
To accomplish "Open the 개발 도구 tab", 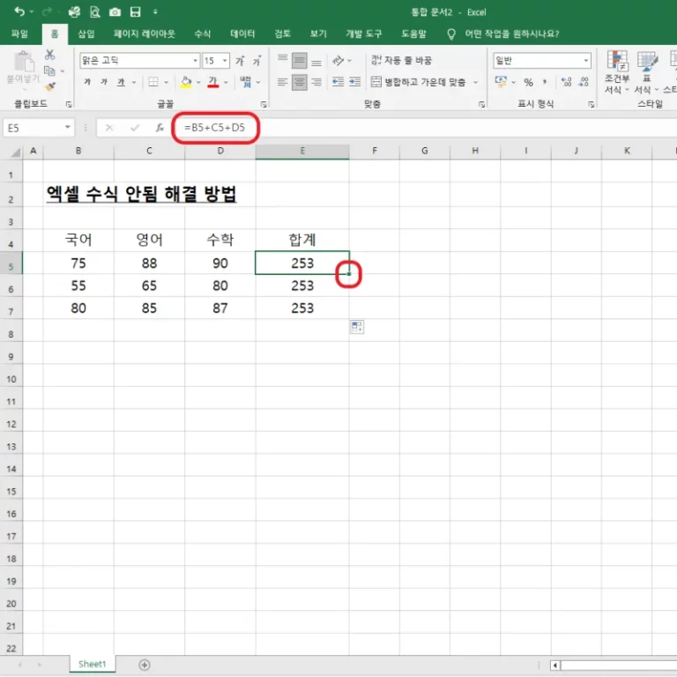I will tap(363, 33).
